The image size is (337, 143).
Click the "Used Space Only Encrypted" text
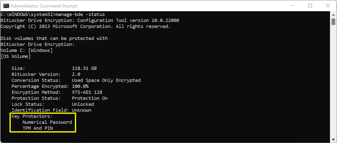coord(106,80)
